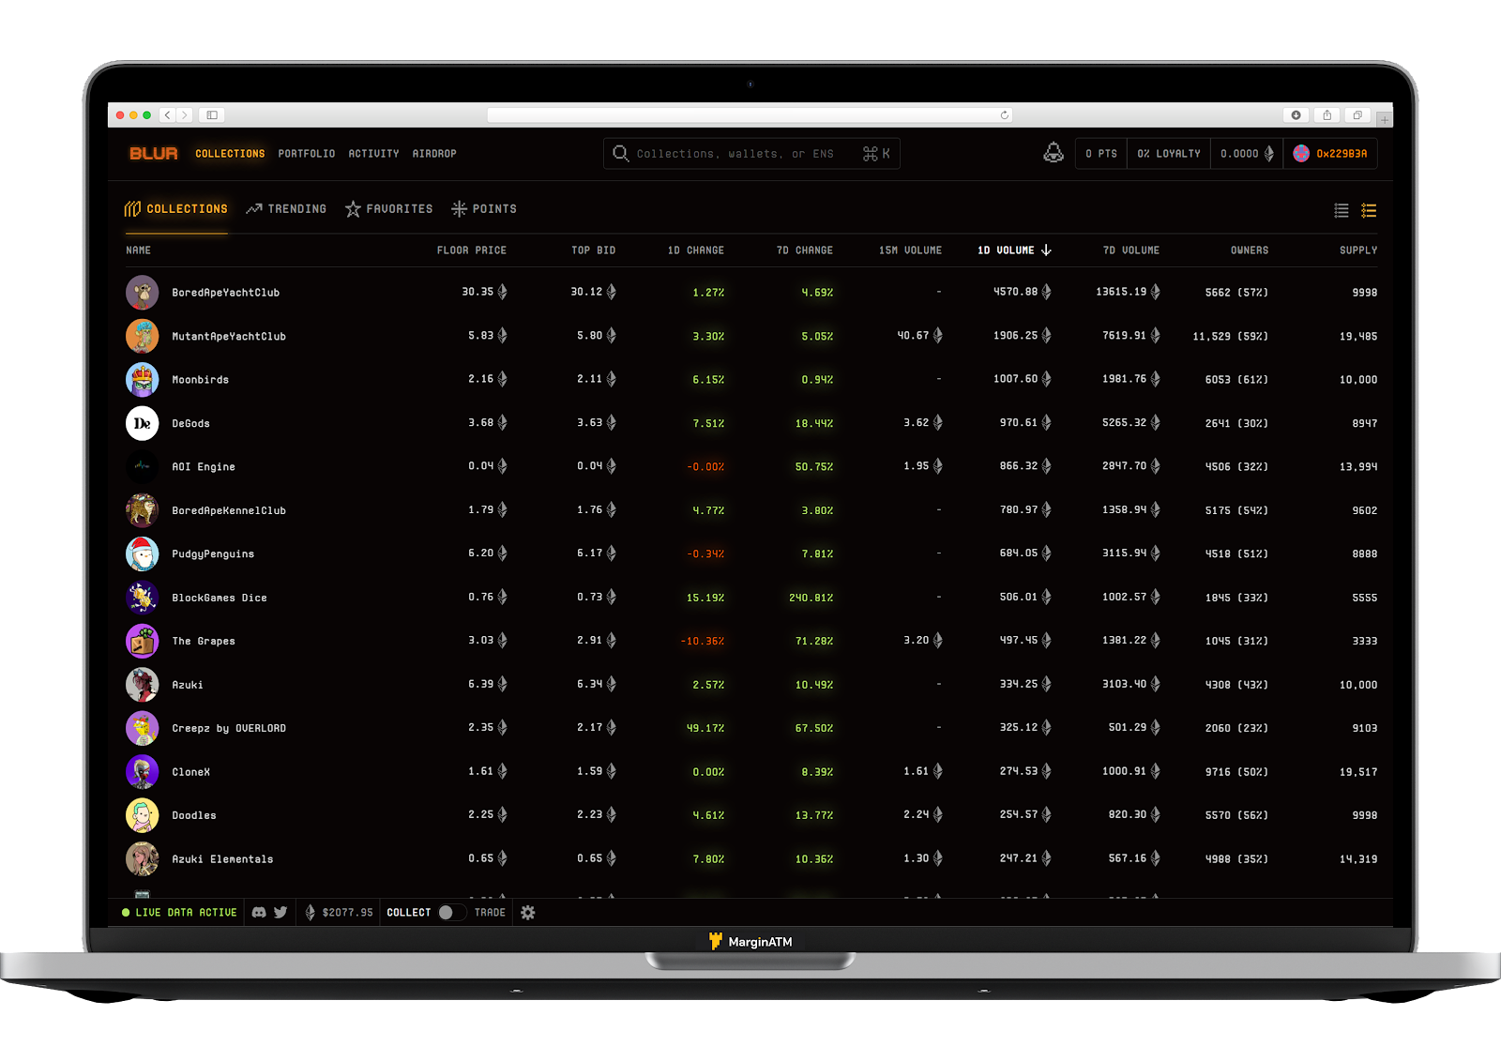Select the Trending tab
1501x1046 pixels.
pos(286,209)
